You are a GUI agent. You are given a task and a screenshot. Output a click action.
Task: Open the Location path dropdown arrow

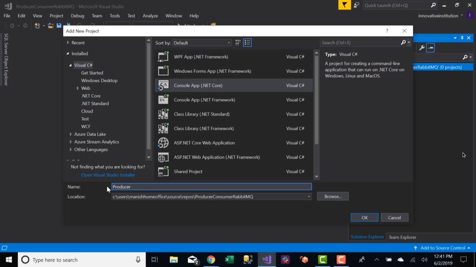tap(309, 197)
